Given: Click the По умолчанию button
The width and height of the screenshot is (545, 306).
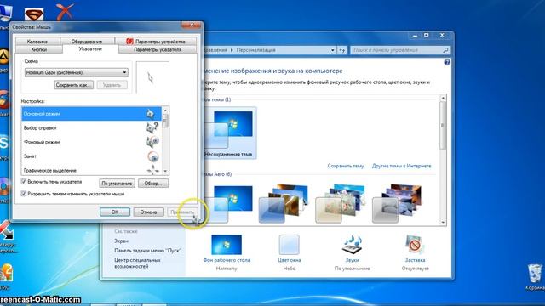Looking at the screenshot, I should coord(118,184).
